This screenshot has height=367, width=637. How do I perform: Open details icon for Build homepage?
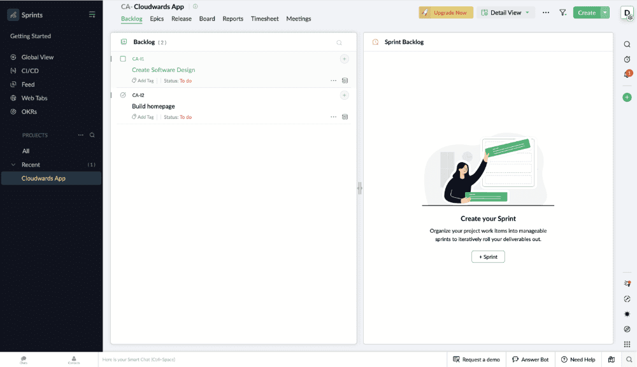point(345,117)
